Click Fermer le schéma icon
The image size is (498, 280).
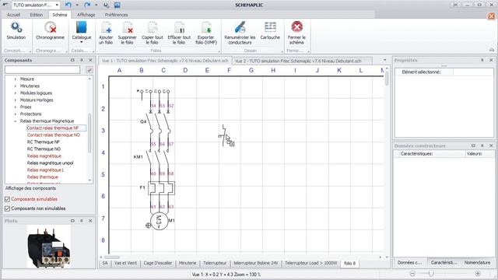(297, 27)
